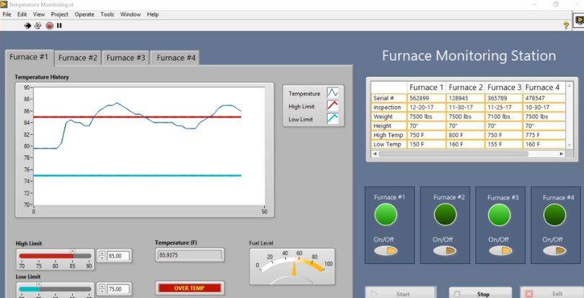Toggle the Furnace #3 On/Off switch
This screenshot has width=584, height=298.
[x=500, y=250]
